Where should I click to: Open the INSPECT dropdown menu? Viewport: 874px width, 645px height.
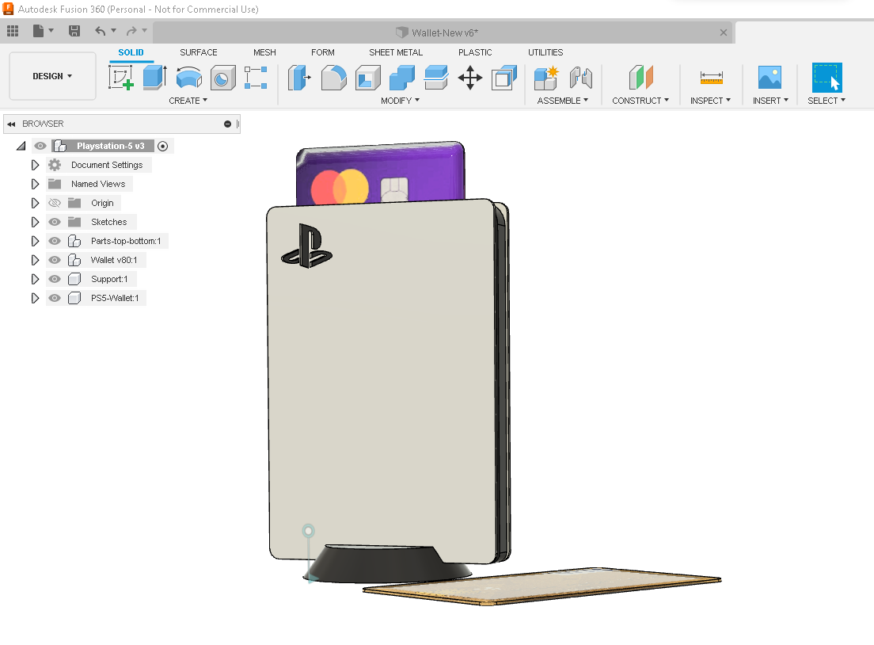point(710,101)
